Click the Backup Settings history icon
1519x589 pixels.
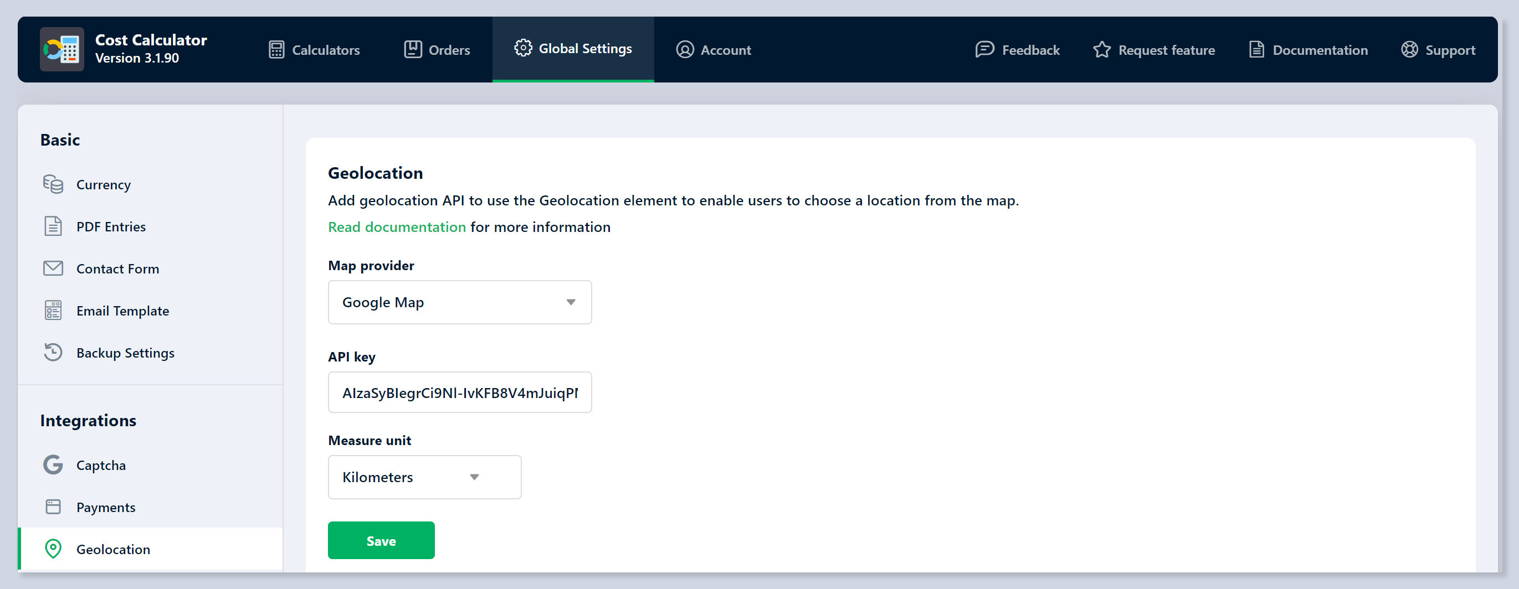[53, 352]
